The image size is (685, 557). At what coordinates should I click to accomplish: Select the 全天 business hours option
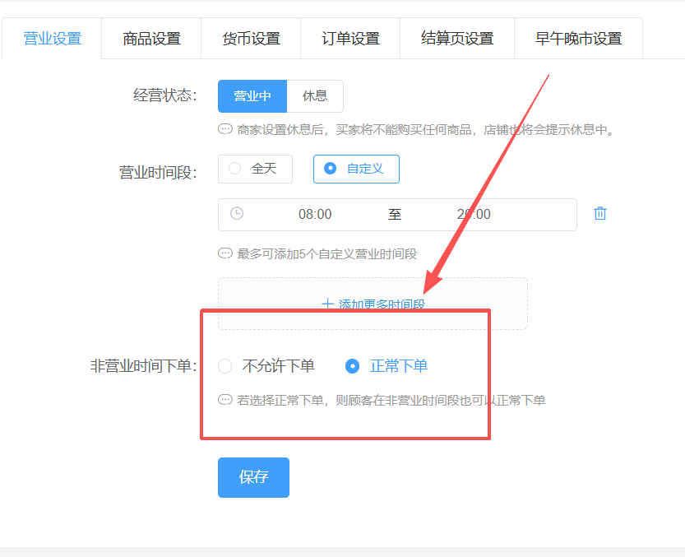(x=253, y=169)
